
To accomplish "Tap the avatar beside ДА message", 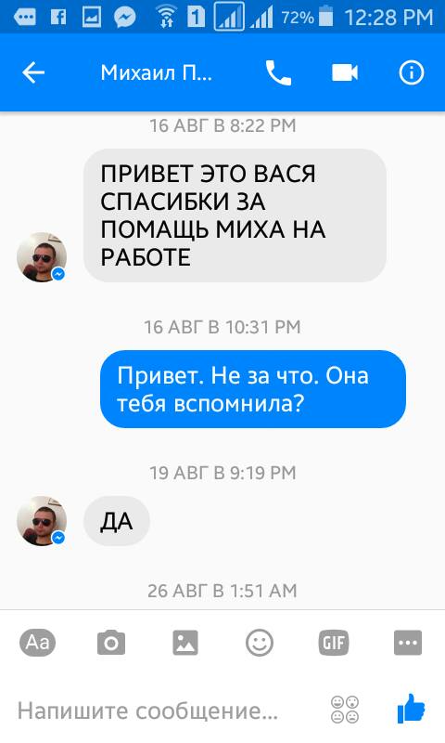I will [42, 521].
